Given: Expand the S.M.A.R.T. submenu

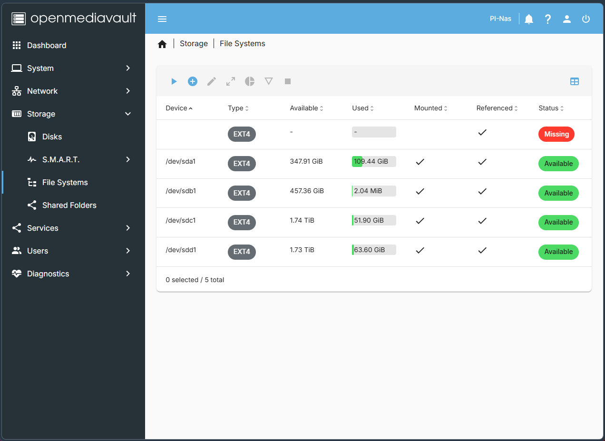Looking at the screenshot, I should pos(127,159).
